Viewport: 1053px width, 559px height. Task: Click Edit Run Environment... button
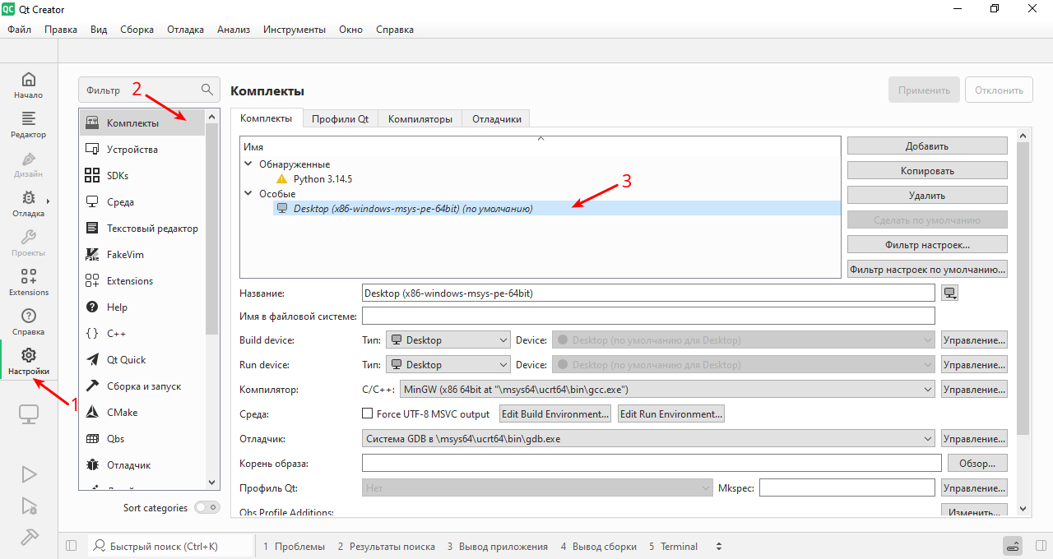click(671, 414)
